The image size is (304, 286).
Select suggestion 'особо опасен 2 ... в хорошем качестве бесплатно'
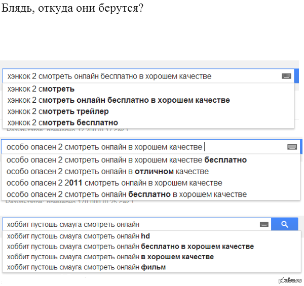pos(150,160)
